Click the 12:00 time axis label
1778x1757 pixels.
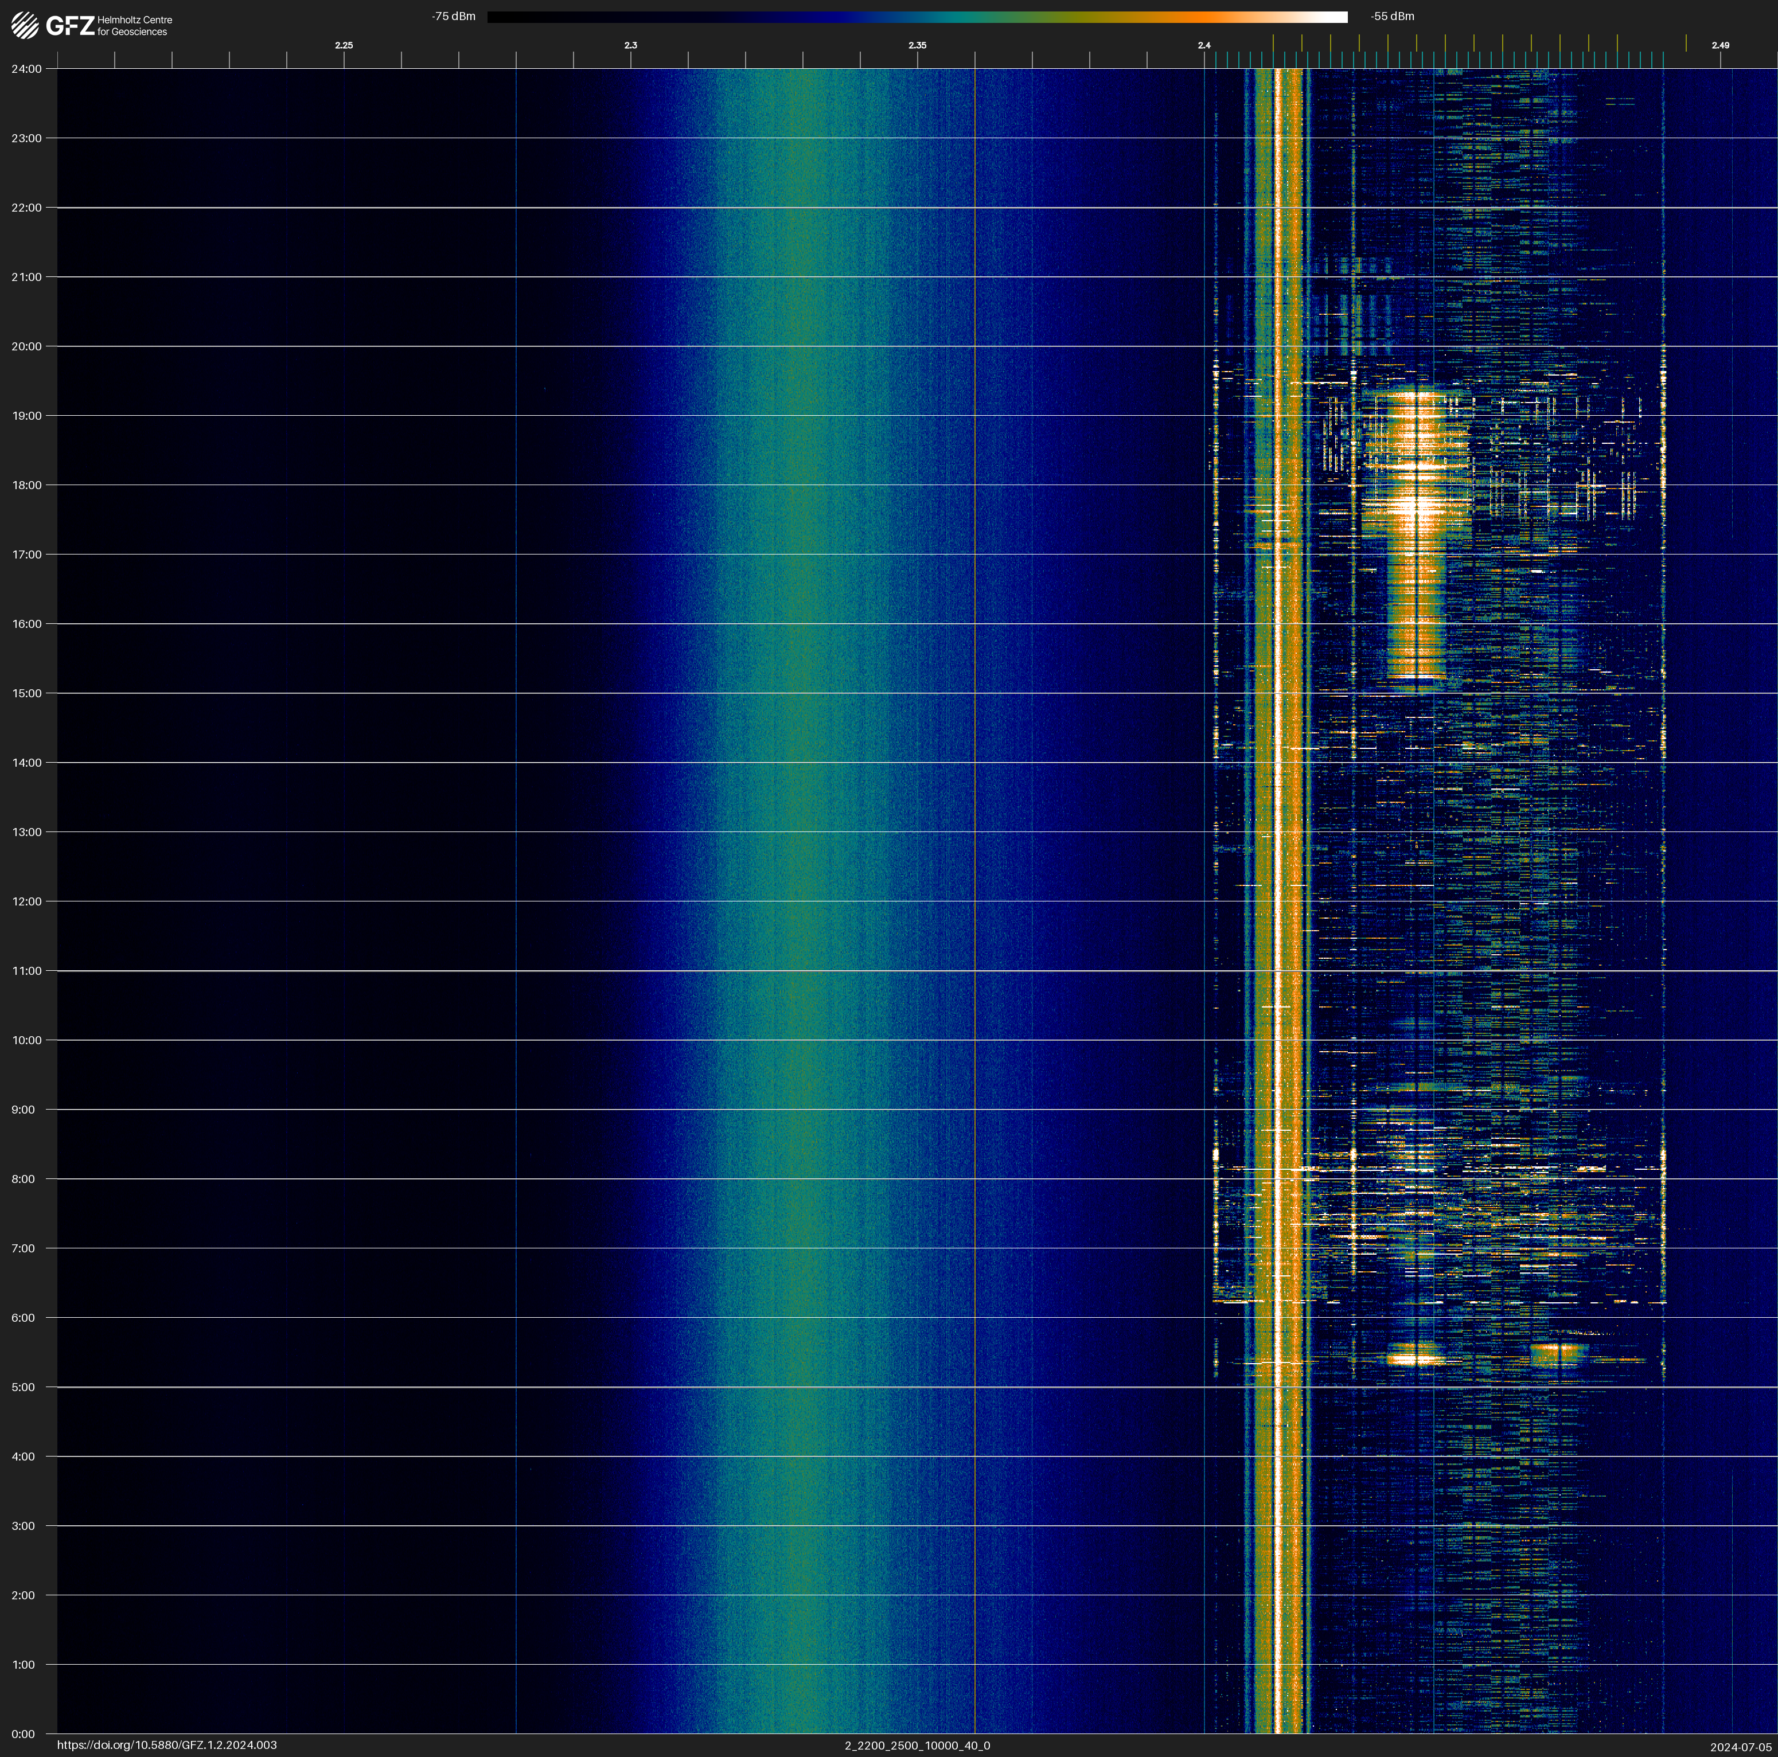pos(27,901)
